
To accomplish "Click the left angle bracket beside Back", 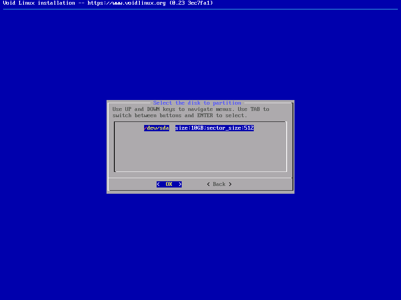I will [208, 184].
